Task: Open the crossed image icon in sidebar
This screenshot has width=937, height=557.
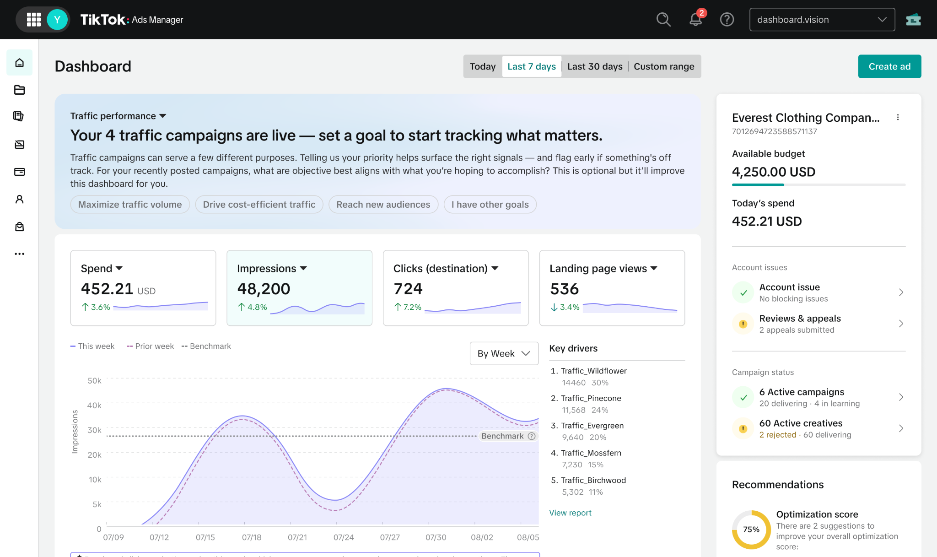Action: tap(19, 145)
